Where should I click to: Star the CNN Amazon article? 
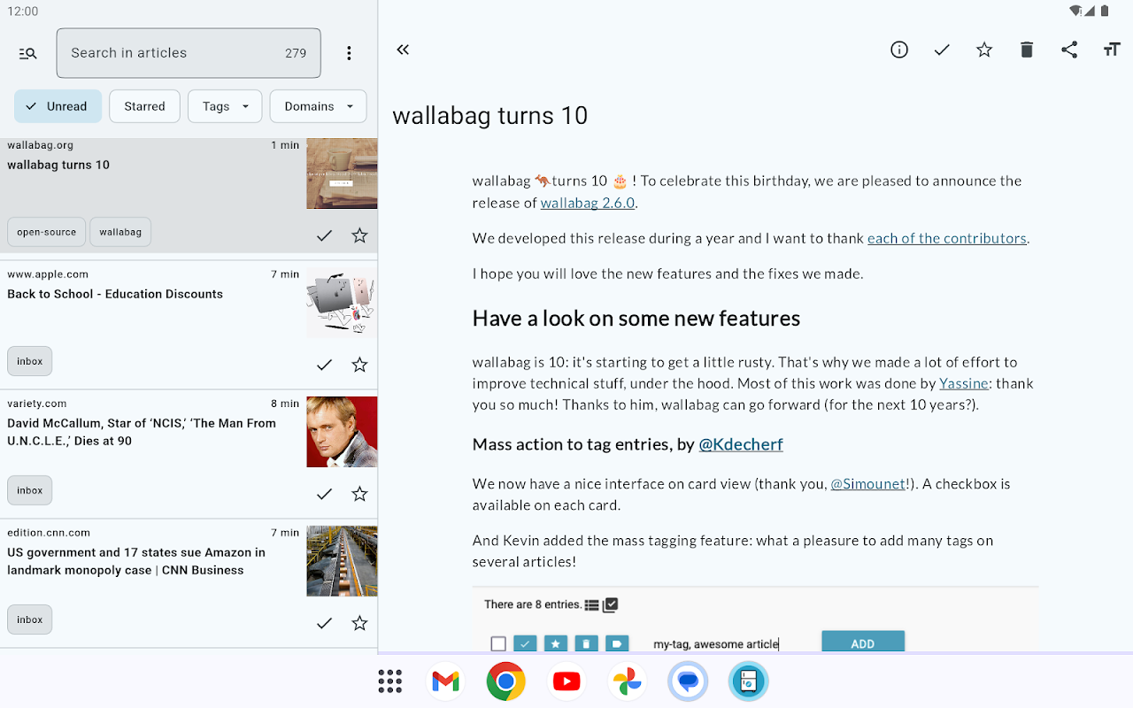(359, 623)
